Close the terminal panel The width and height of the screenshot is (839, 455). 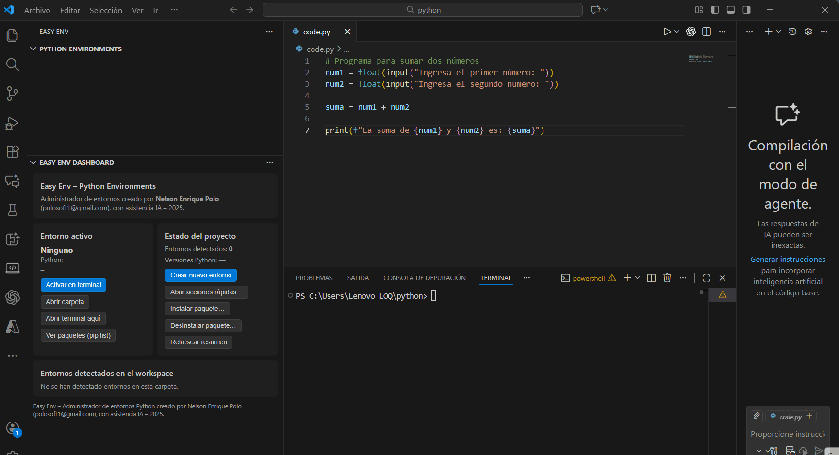(x=723, y=278)
